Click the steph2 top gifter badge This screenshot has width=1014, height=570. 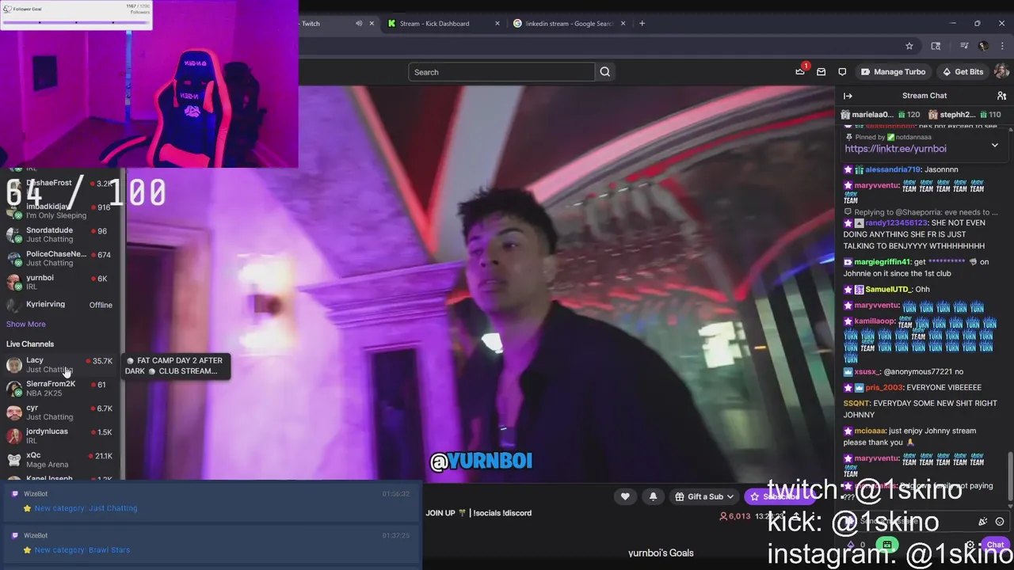tap(966, 115)
